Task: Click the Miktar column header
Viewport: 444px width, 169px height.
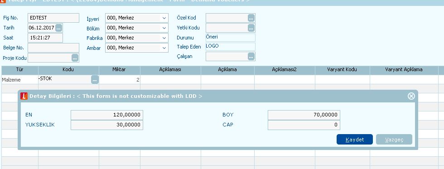Action: (x=120, y=70)
